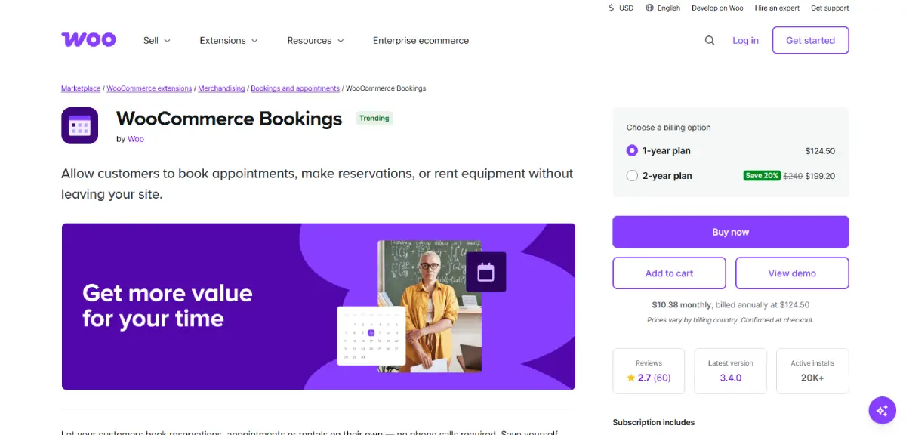Viewport: 906px width, 435px height.
Task: Open the View demo button
Action: (x=792, y=273)
